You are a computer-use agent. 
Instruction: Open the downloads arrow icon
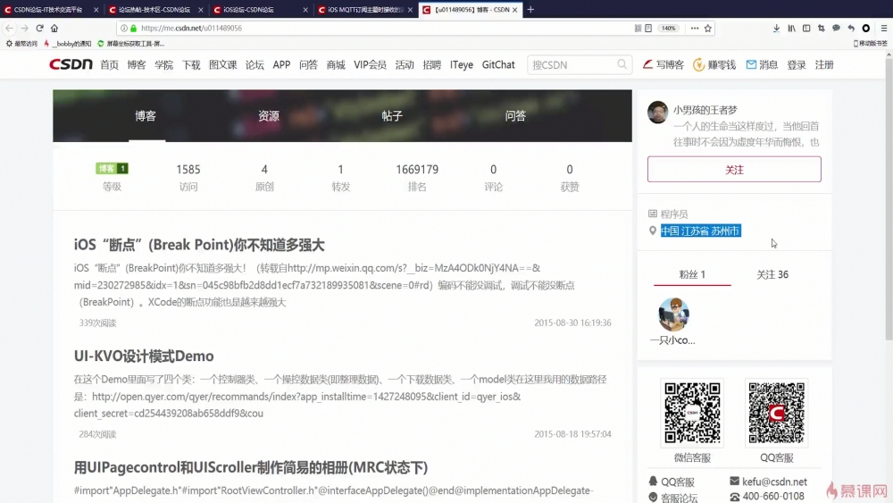(776, 28)
